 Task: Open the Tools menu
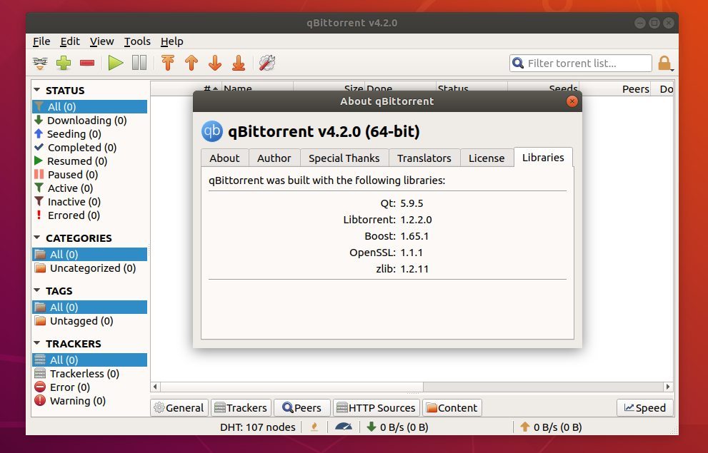137,41
